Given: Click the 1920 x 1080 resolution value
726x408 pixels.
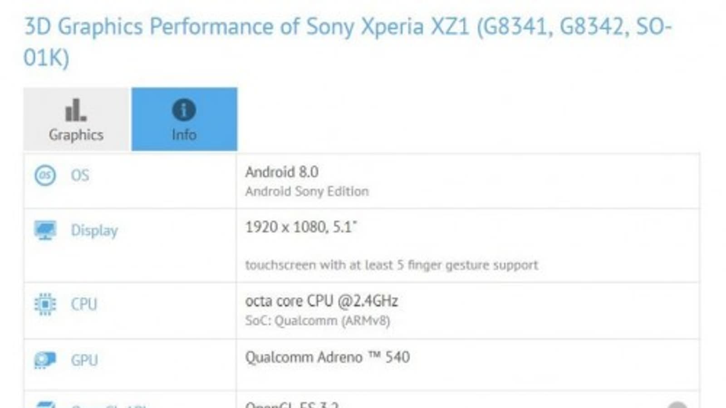Looking at the screenshot, I should click(301, 227).
